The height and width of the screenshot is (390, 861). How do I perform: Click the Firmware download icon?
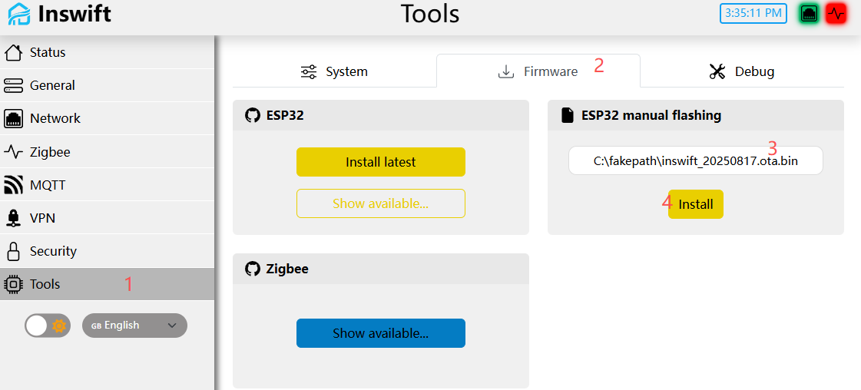505,72
